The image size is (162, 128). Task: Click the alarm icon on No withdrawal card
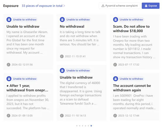(x=62, y=20)
